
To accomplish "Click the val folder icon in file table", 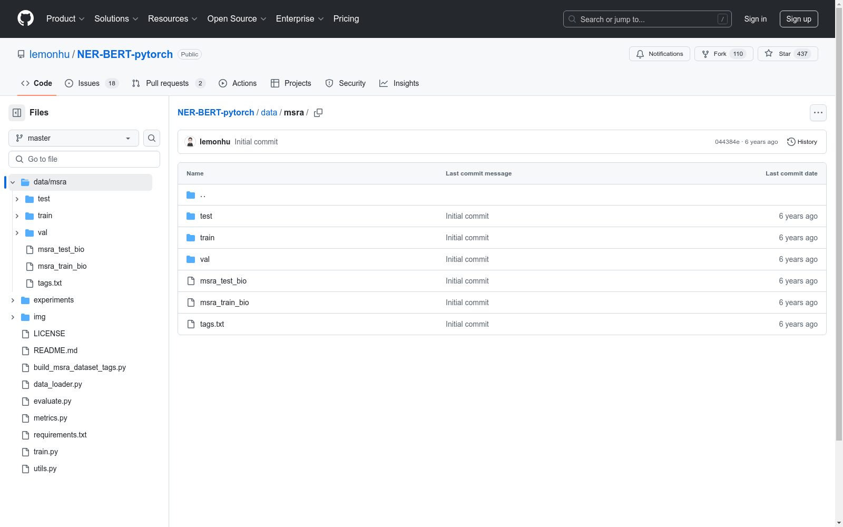I will point(191,259).
